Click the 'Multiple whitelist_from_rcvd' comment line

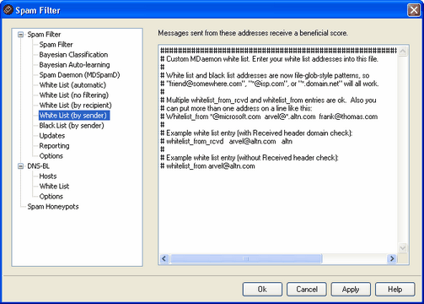268,100
